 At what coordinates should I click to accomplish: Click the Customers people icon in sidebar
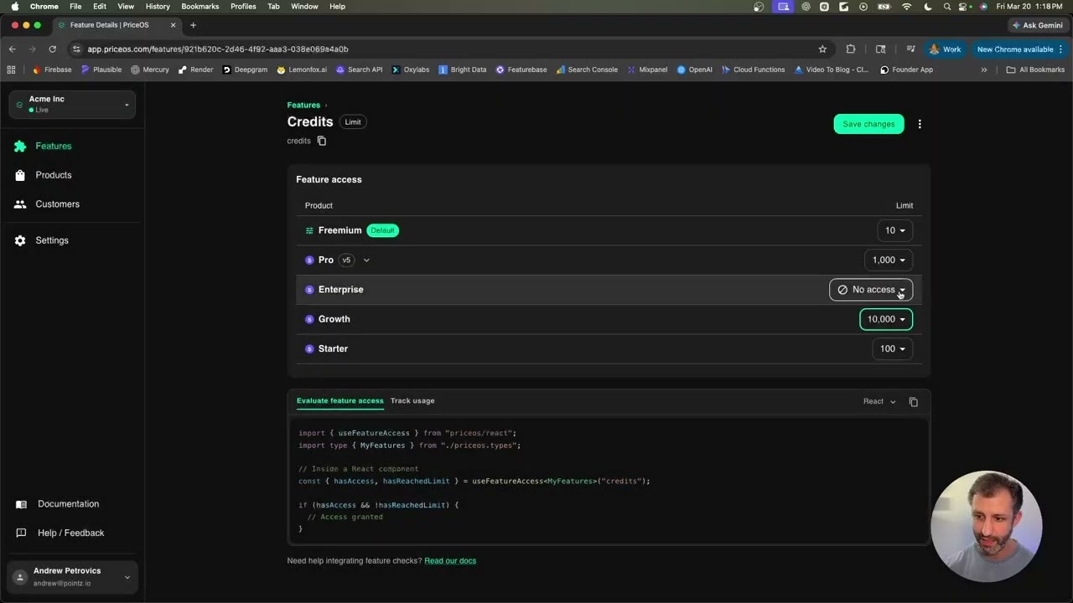coord(19,204)
